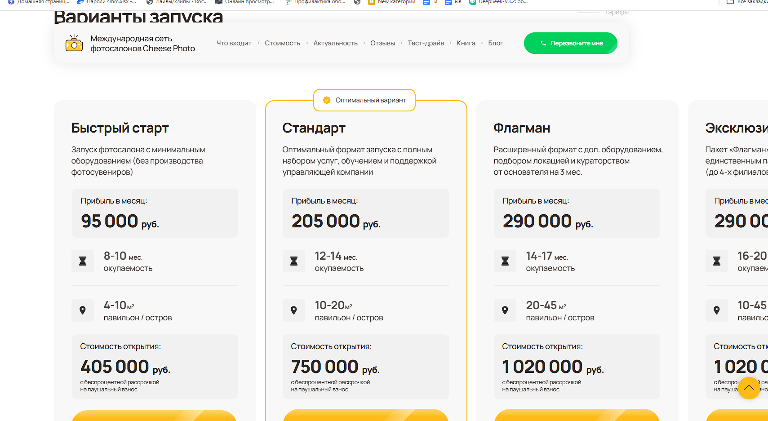The height and width of the screenshot is (421, 768).
Task: Open the Блог nav link
Action: (x=495, y=43)
